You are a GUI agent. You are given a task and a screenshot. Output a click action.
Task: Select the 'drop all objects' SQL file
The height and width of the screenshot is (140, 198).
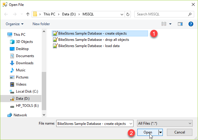pyautogui.click(x=94, y=40)
